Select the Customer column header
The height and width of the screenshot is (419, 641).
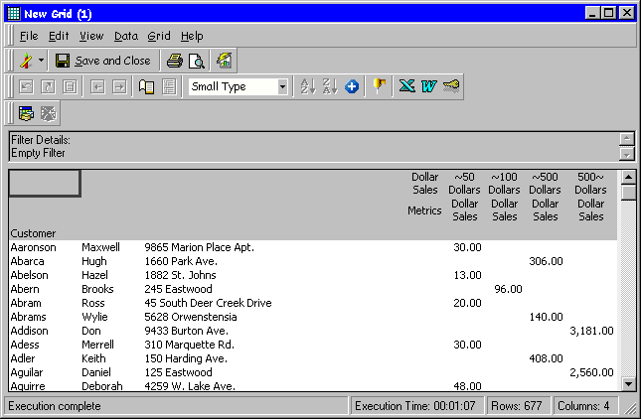click(33, 233)
